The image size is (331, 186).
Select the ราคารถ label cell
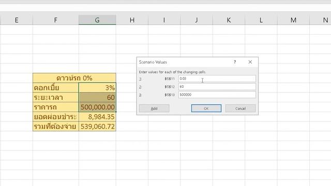coord(56,107)
